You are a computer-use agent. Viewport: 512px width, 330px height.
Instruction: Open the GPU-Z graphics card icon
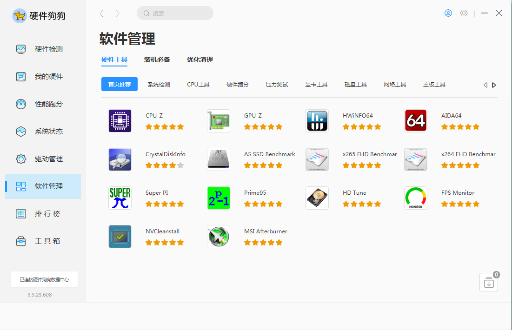pos(219,121)
